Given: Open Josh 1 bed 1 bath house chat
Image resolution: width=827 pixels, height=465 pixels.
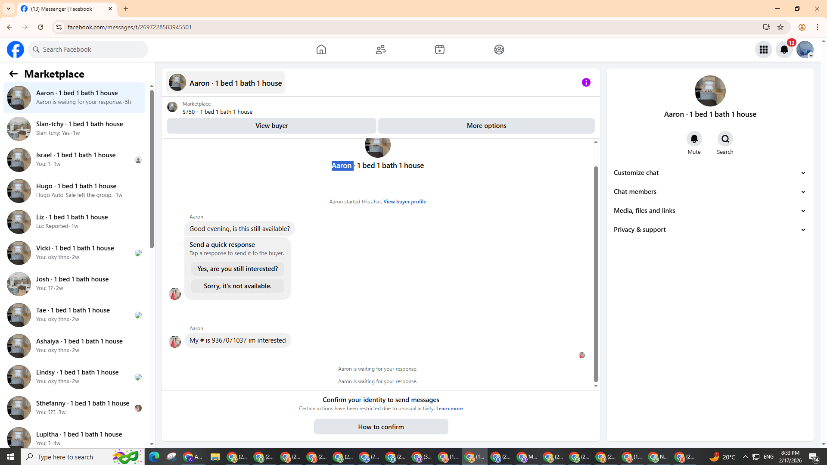Looking at the screenshot, I should 74,284.
